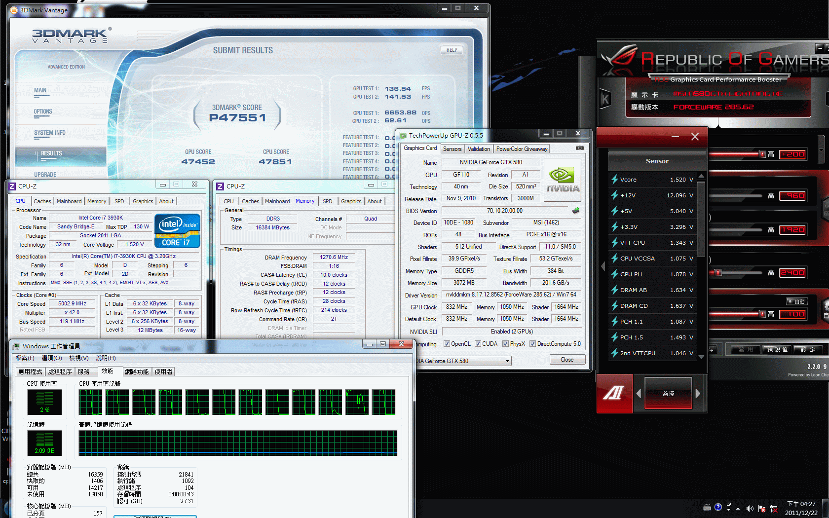
Task: Click the slider thumb next to 2400 value
Action: point(718,272)
